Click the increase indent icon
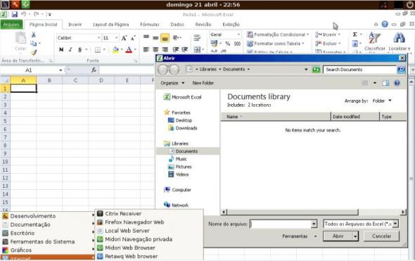Image resolution: width=415 pixels, height=261 pixels. pos(185,49)
